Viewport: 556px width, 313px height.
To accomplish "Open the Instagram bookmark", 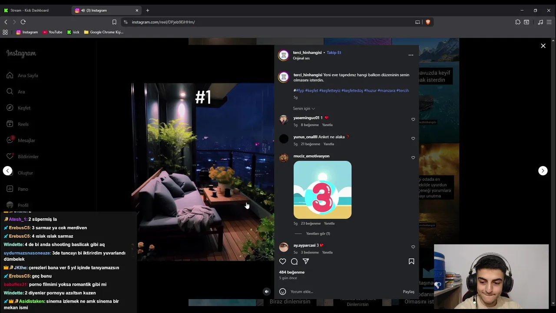I will 27,32.
